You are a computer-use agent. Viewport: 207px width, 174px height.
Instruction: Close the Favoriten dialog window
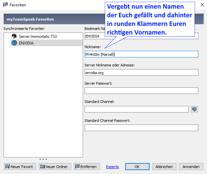tap(201, 5)
